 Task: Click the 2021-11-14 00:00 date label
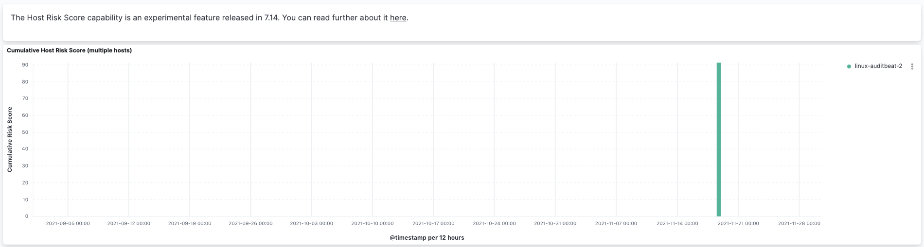point(677,224)
